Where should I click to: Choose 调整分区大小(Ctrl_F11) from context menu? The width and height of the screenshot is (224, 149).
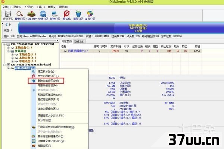(x=60, y=115)
